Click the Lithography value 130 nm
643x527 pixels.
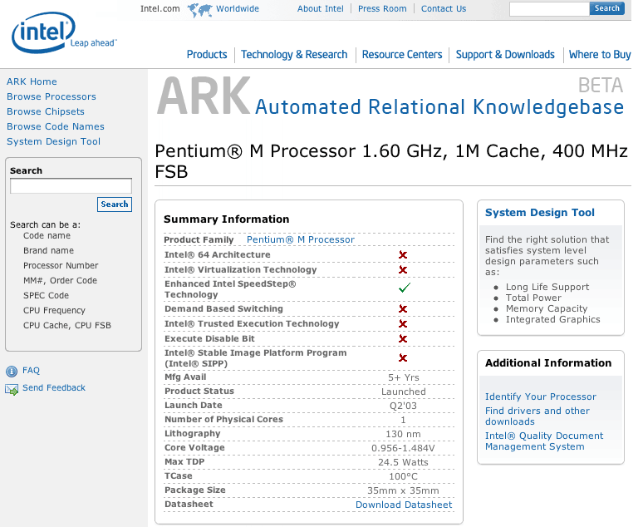click(x=403, y=434)
